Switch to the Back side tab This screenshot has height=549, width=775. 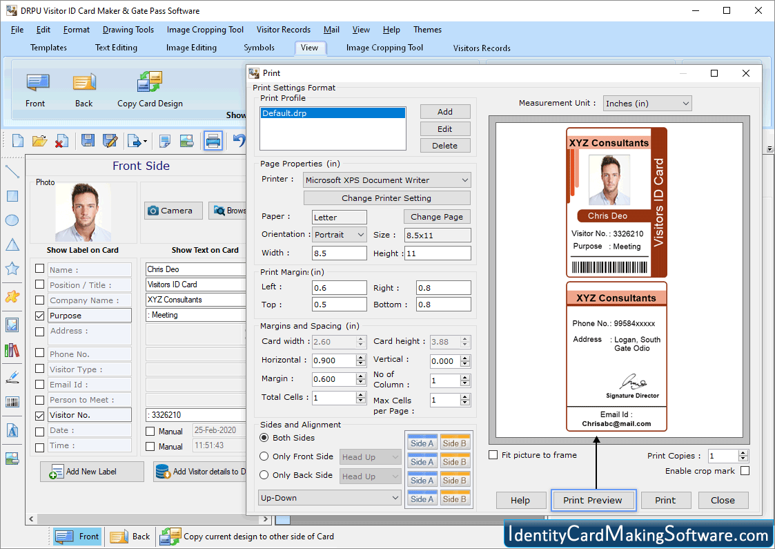click(129, 536)
